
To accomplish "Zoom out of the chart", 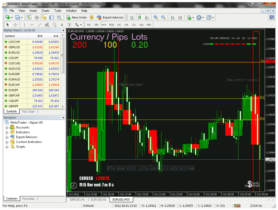I will click(x=163, y=17).
